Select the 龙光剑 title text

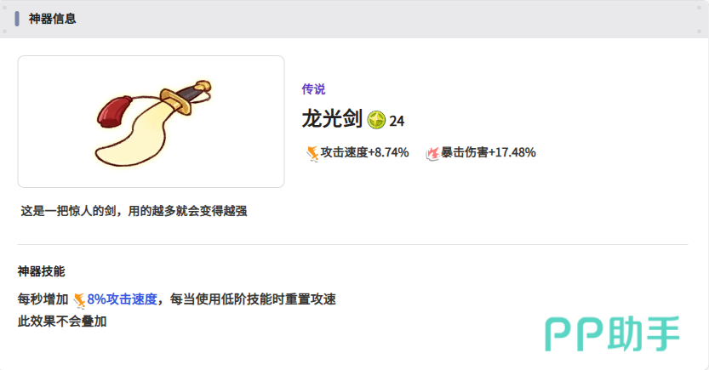point(332,119)
